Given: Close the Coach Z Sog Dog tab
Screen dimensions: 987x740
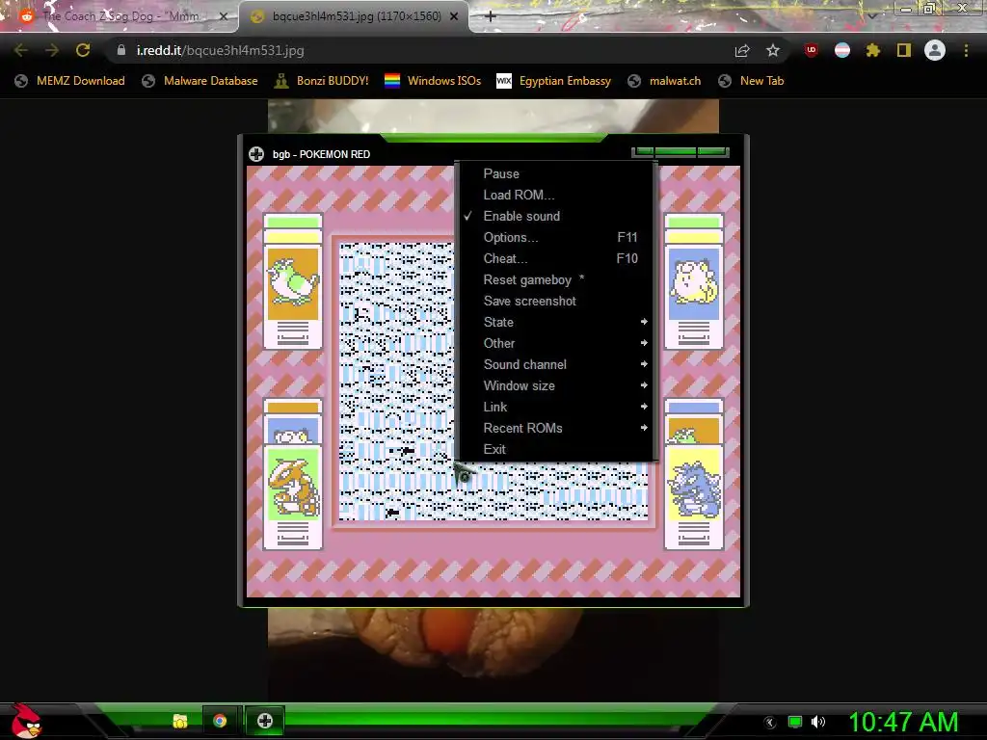Looking at the screenshot, I should tap(224, 16).
